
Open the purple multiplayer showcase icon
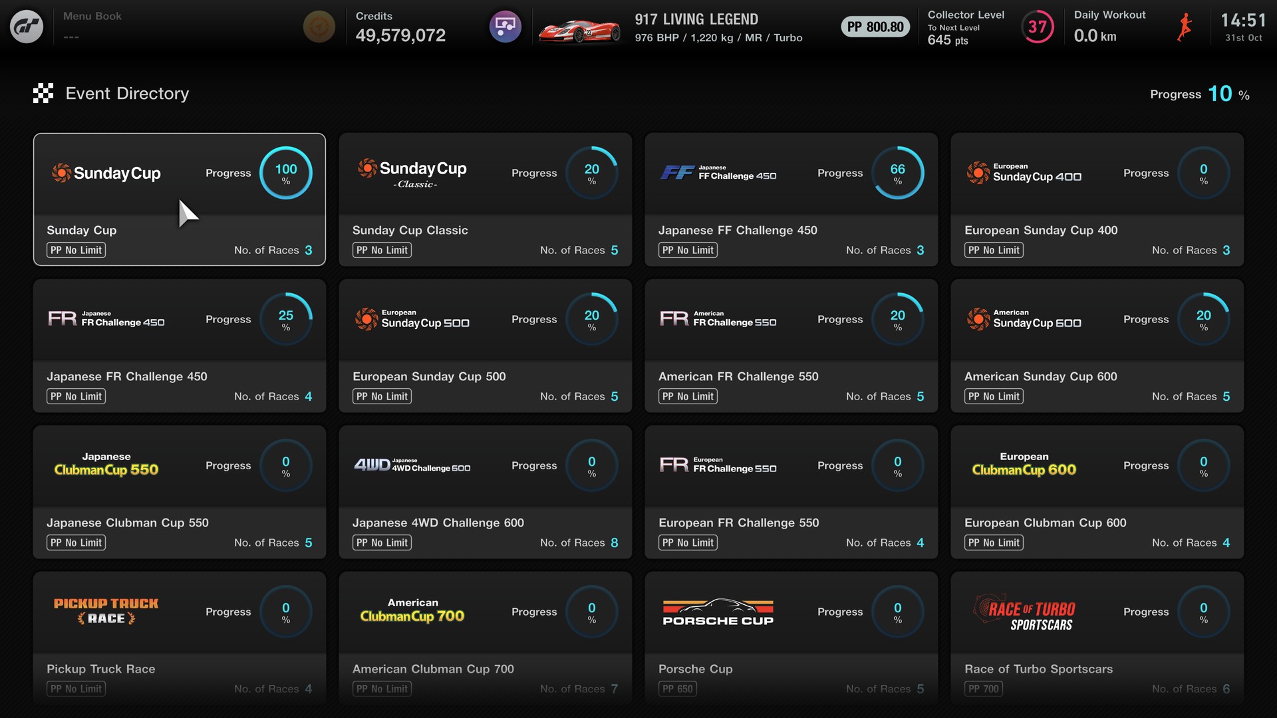[505, 27]
